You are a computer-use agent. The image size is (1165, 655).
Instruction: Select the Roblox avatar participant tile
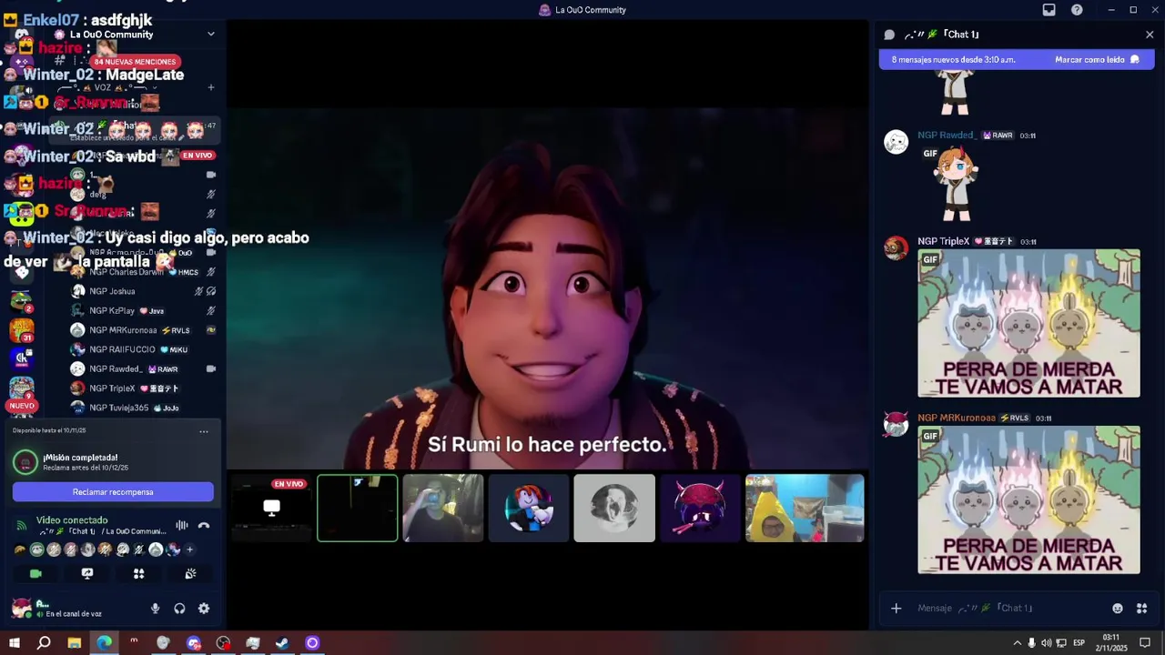tap(529, 508)
